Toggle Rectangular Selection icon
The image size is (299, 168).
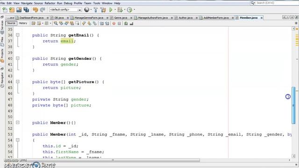click(x=77, y=23)
